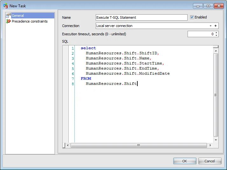Click the Name field 'Execute T-SQL Statement'
The height and width of the screenshot is (170, 227).
[141, 17]
